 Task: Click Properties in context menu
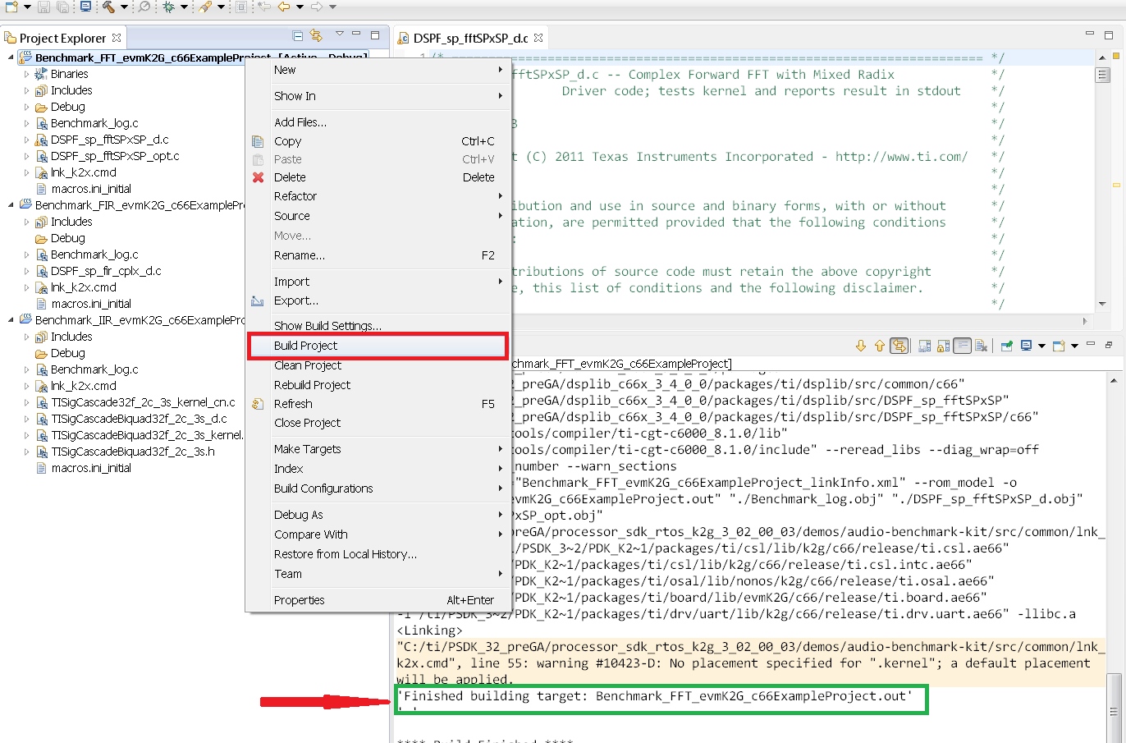click(299, 600)
